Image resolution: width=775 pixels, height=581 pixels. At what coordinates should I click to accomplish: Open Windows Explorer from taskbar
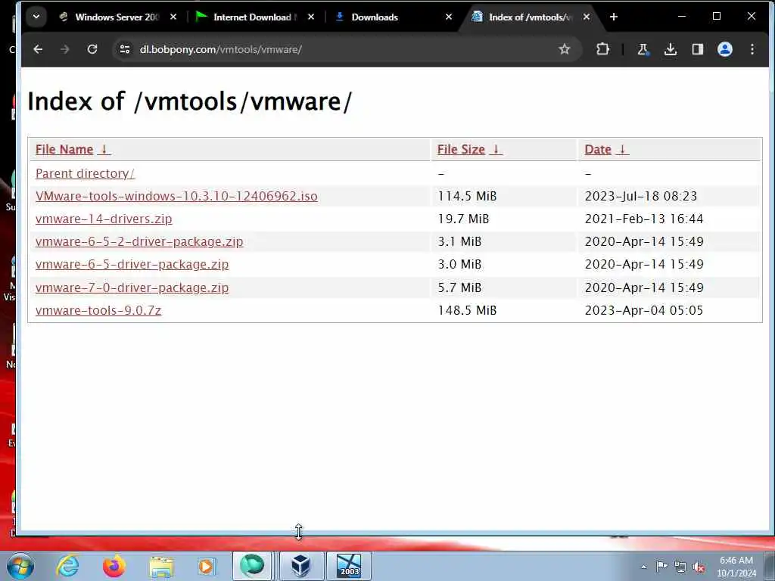tap(161, 566)
